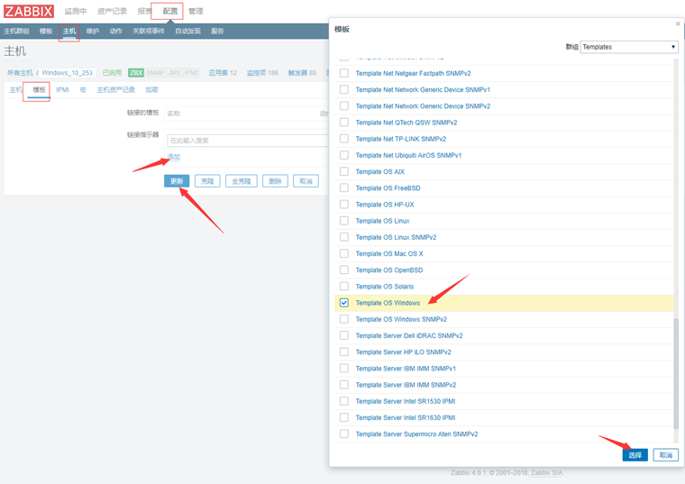Check Template Net QTech QSW SNMPv2 box
Screen dimensions: 685x484
pos(344,123)
